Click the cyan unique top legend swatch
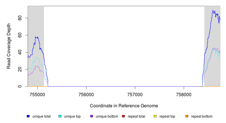The height and width of the screenshot is (123, 226). pyautogui.click(x=60, y=116)
